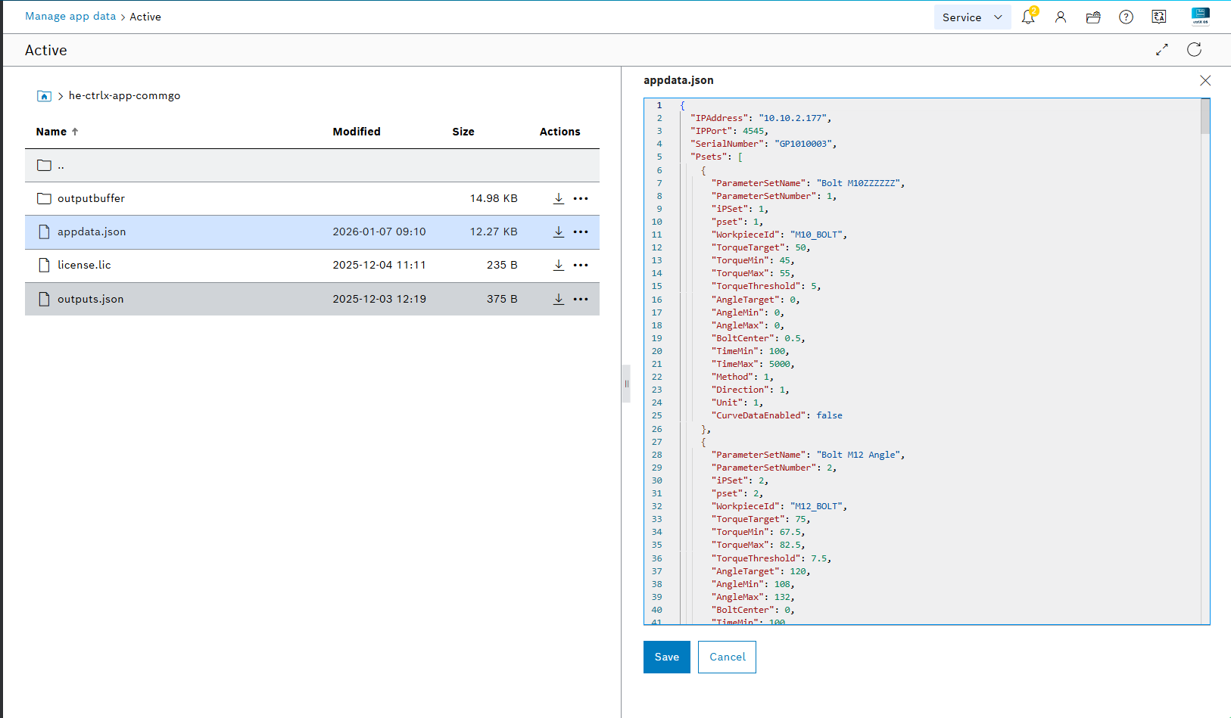
Task: Open the configuration folder icon in header
Action: pyautogui.click(x=1093, y=17)
